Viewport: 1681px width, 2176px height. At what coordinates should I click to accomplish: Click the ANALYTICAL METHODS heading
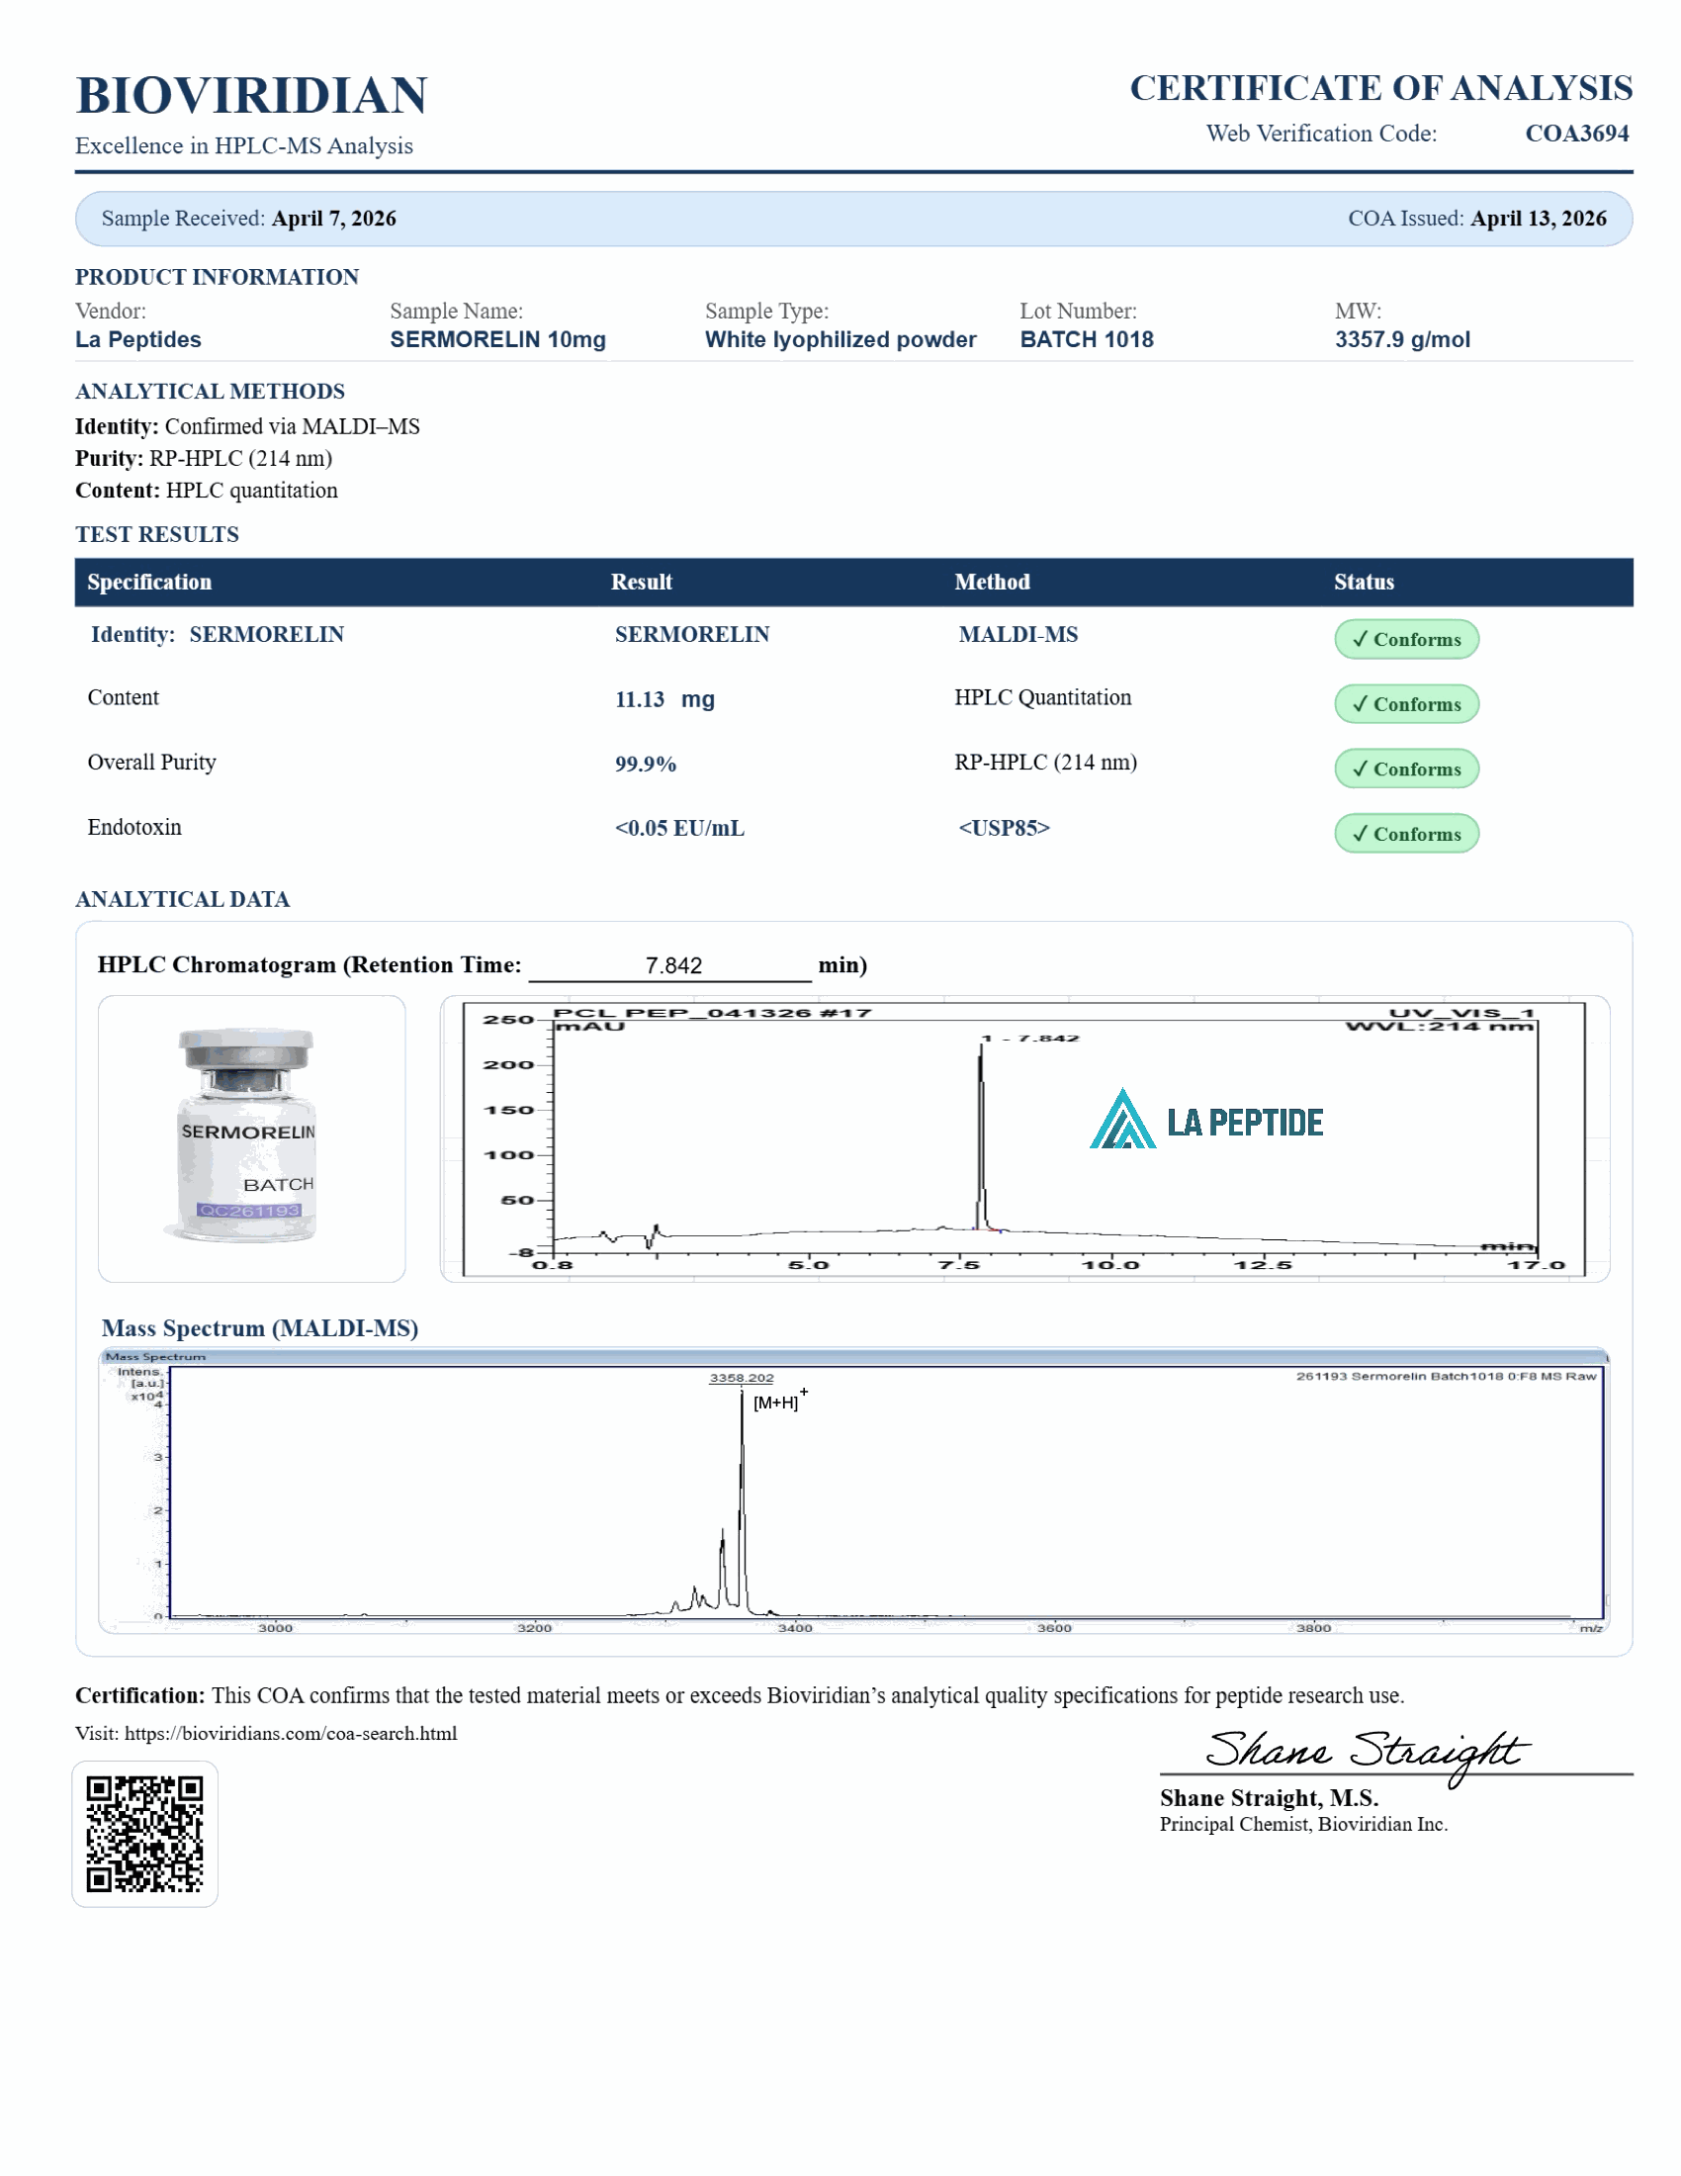pyautogui.click(x=210, y=391)
